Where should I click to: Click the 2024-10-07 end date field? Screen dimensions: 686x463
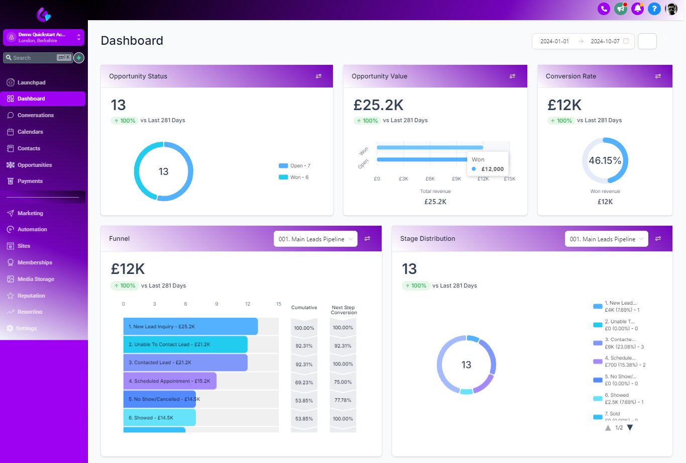[x=605, y=41]
